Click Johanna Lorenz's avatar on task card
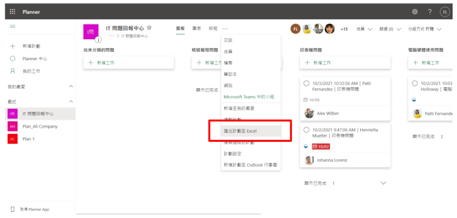 click(x=309, y=160)
